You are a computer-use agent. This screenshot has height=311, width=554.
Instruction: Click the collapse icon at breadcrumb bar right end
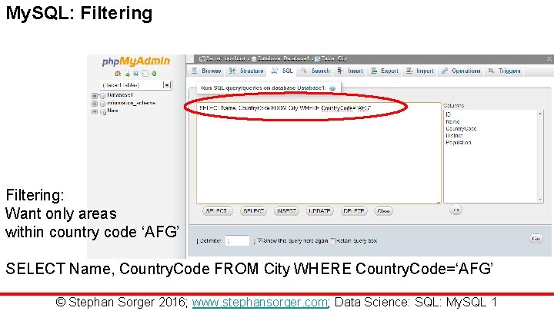point(549,59)
